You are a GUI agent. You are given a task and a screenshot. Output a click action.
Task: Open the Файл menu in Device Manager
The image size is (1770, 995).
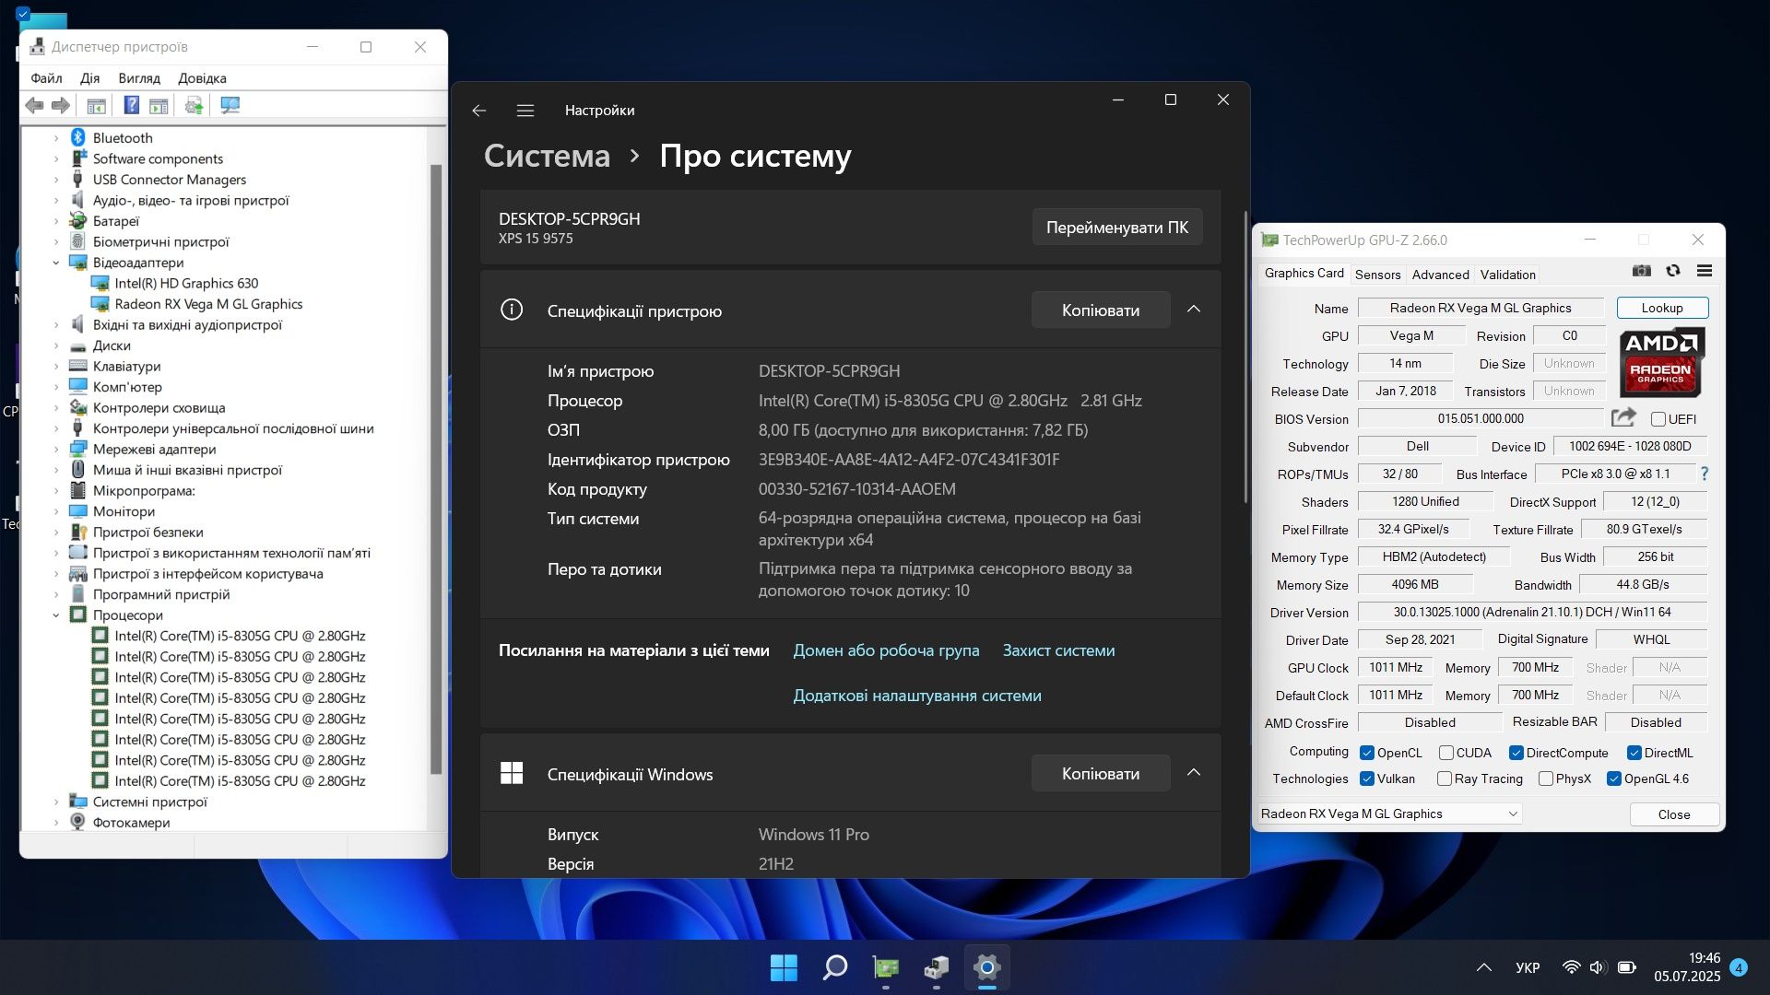[46, 78]
